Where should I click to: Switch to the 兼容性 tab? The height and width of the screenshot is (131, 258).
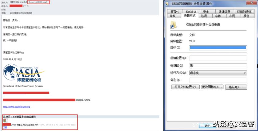[x=175, y=12]
